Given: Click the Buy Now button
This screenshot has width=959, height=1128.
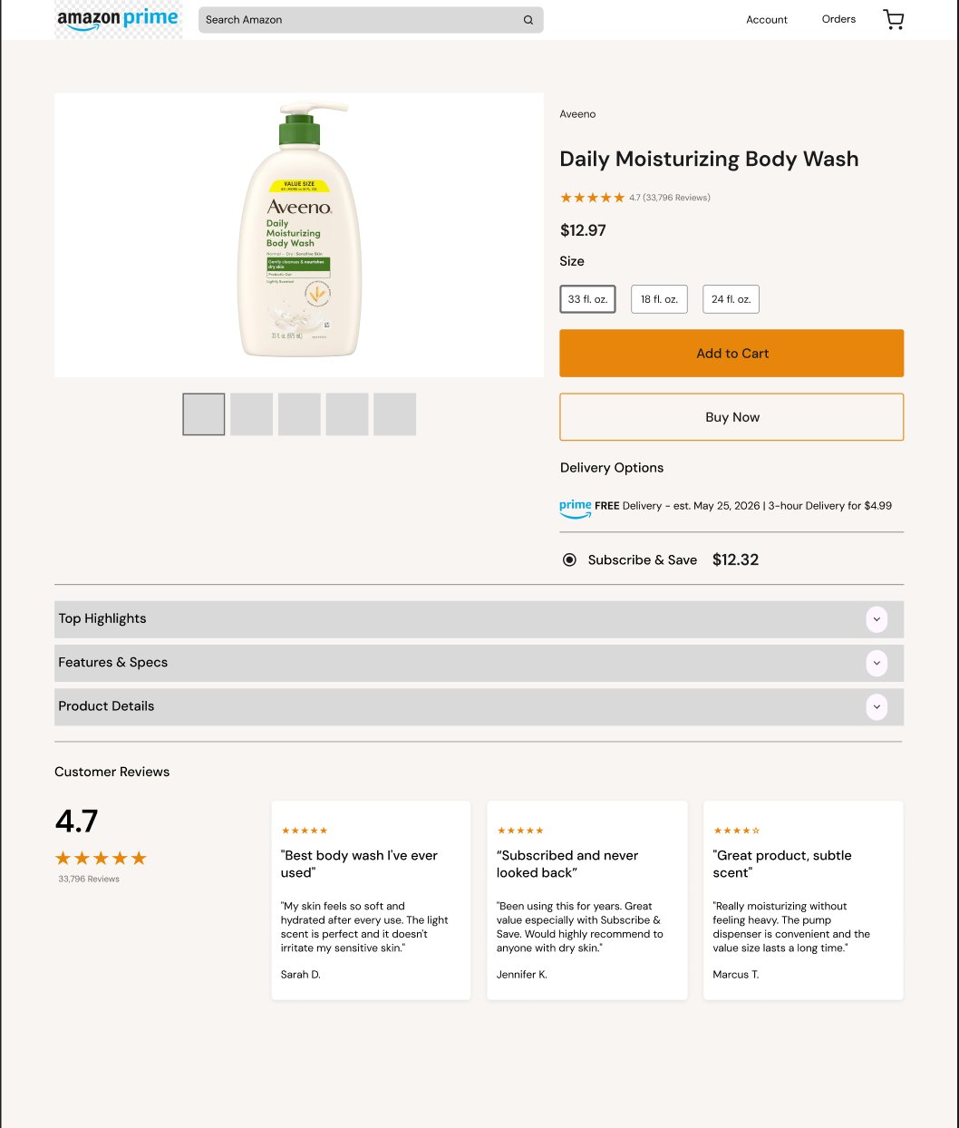Looking at the screenshot, I should (x=731, y=417).
